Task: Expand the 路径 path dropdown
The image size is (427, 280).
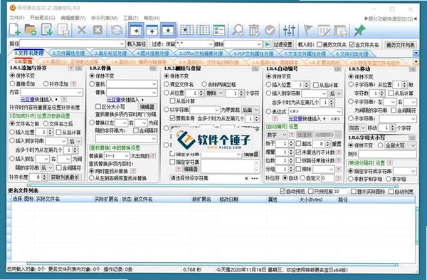Action: pos(122,43)
